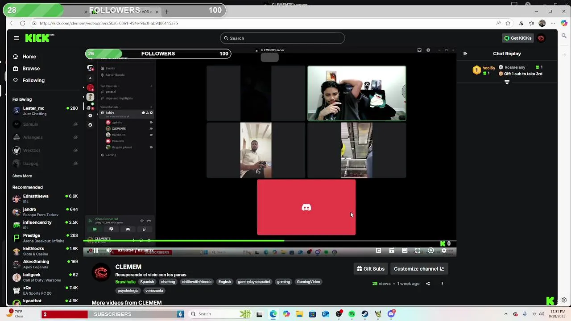This screenshot has width=571, height=321.
Task: Select the chatting tag
Action: click(x=168, y=282)
